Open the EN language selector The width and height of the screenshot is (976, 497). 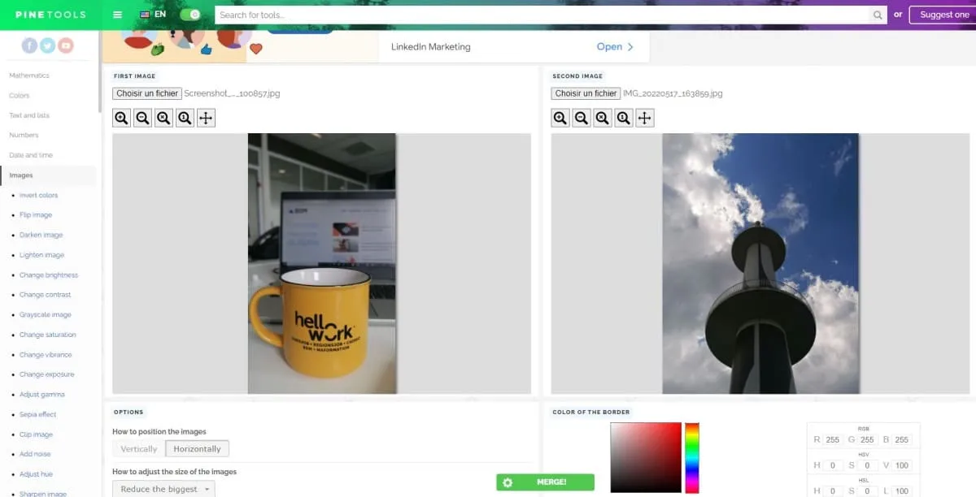tap(153, 15)
